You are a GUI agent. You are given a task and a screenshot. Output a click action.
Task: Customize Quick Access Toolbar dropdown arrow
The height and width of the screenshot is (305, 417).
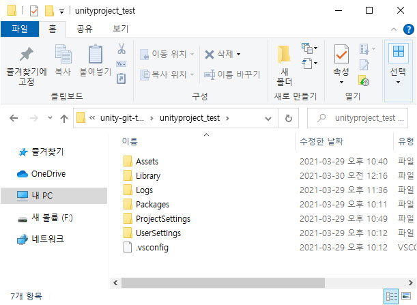coord(61,12)
